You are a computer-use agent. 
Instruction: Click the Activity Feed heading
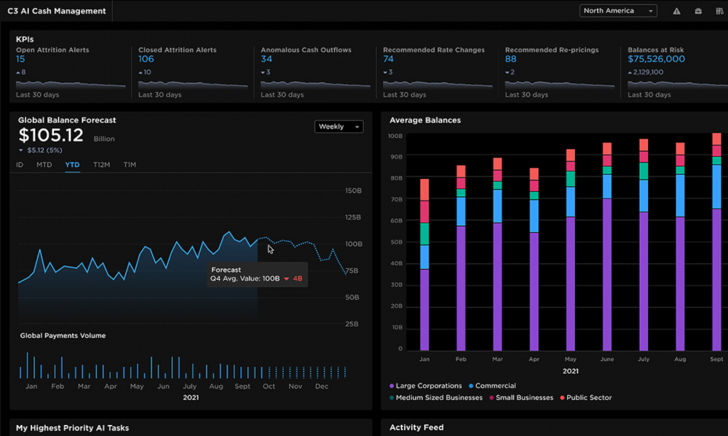pyautogui.click(x=416, y=427)
